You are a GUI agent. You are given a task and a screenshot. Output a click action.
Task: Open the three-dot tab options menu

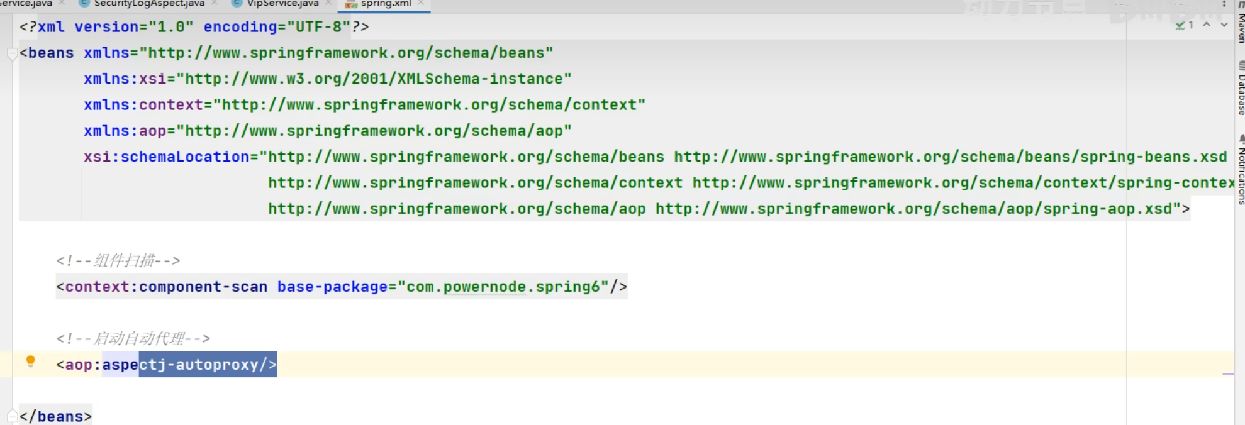pos(1224,4)
